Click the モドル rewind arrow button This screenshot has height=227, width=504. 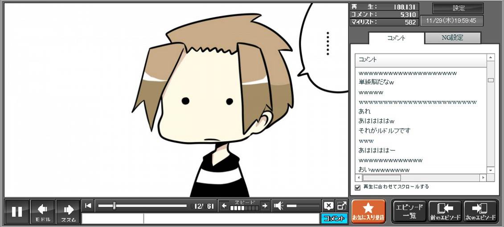pos(42,211)
